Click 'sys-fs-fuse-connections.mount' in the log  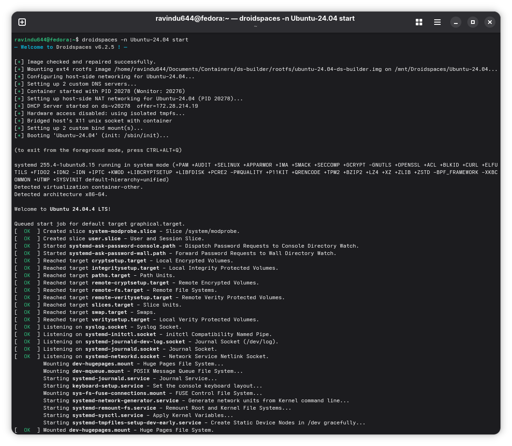[119, 394]
